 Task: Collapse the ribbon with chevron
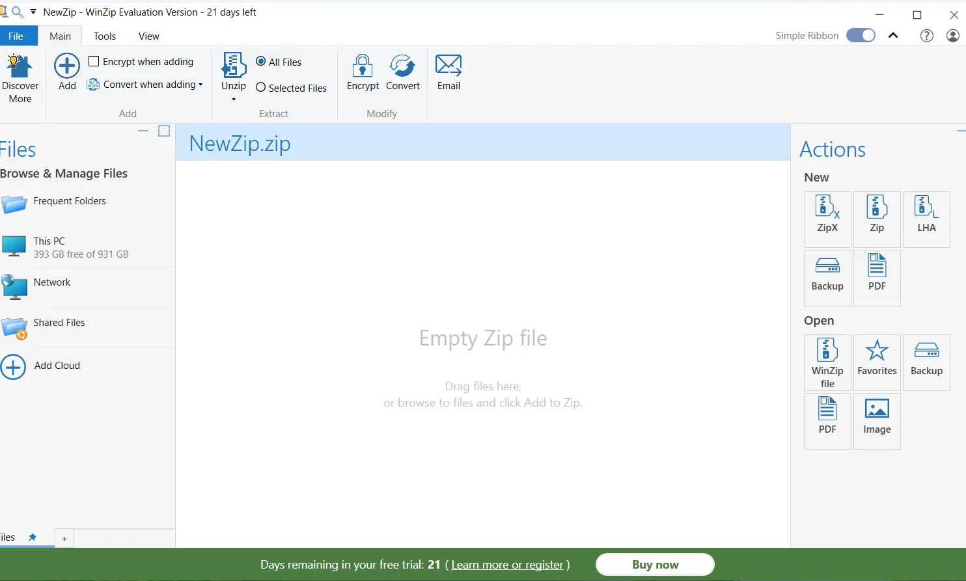point(893,36)
